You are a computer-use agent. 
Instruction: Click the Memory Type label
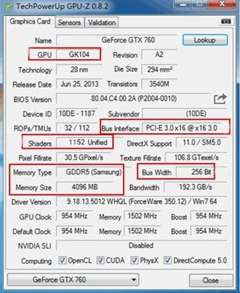coord(32,173)
